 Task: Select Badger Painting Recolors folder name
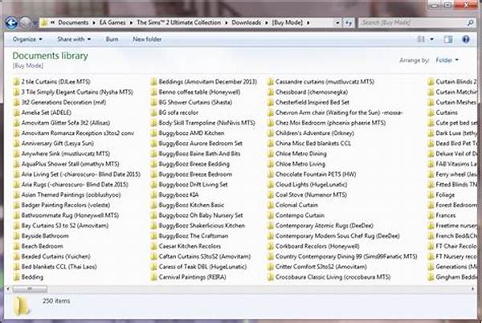[66, 205]
